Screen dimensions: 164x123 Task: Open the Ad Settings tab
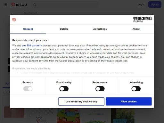click(x=100, y=29)
